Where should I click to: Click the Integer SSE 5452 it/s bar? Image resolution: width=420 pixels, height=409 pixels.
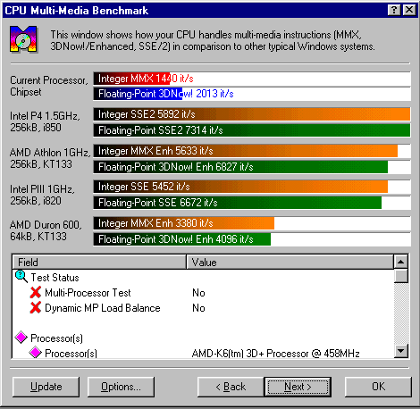(252, 187)
